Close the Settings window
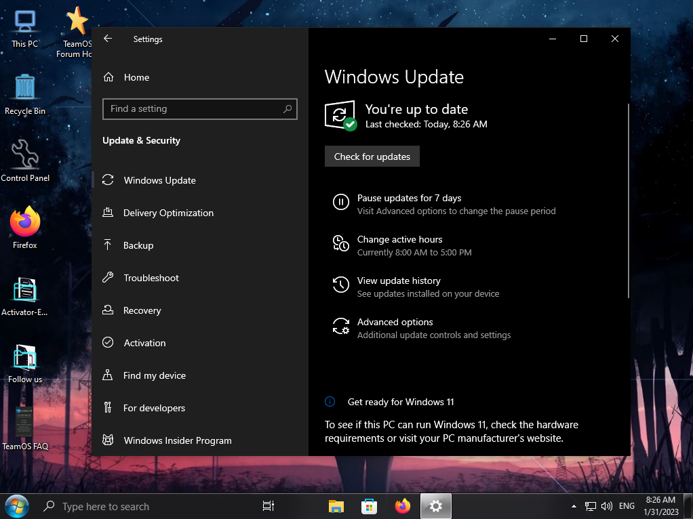The width and height of the screenshot is (693, 519). 615,39
